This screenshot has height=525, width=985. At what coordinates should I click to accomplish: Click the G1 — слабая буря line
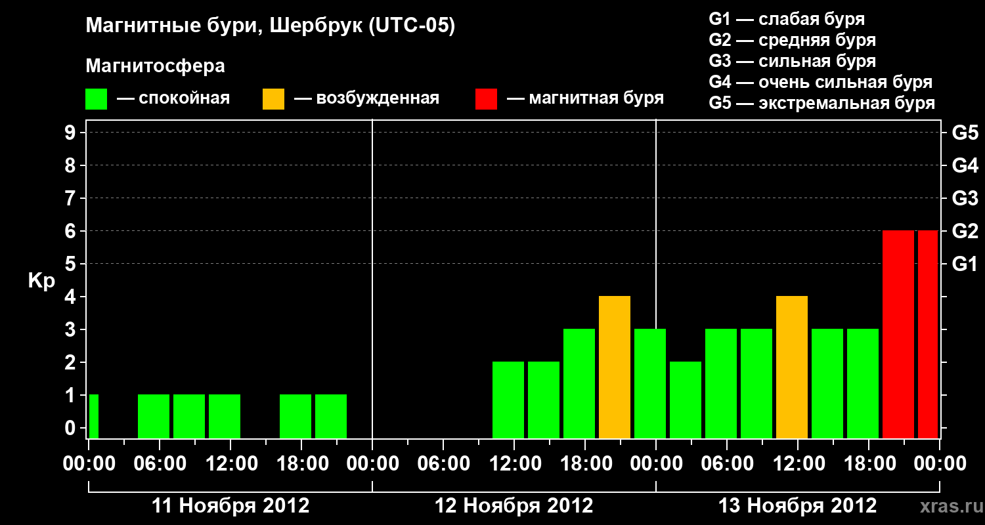click(787, 19)
